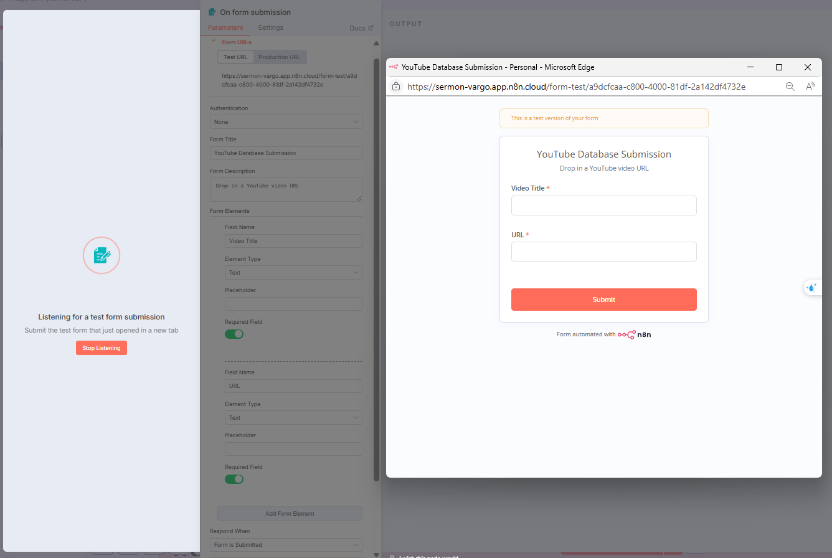The image size is (832, 558).
Task: Edit the URL field name input
Action: (293, 386)
